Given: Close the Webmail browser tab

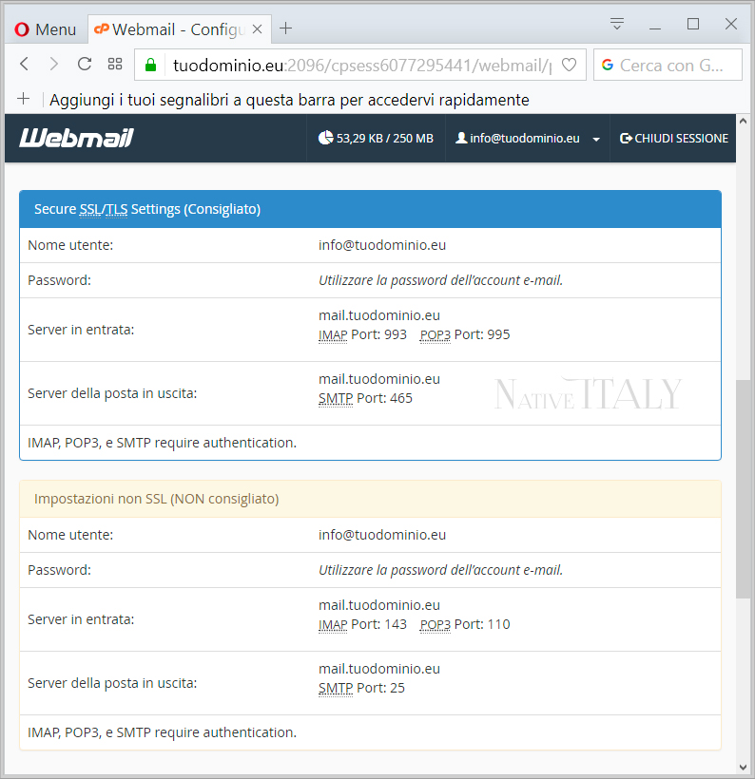Looking at the screenshot, I should [257, 28].
